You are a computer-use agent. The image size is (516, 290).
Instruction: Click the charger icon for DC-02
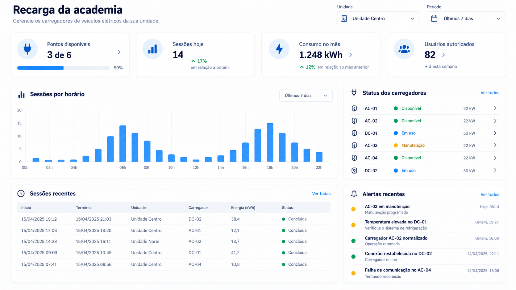tap(354, 170)
